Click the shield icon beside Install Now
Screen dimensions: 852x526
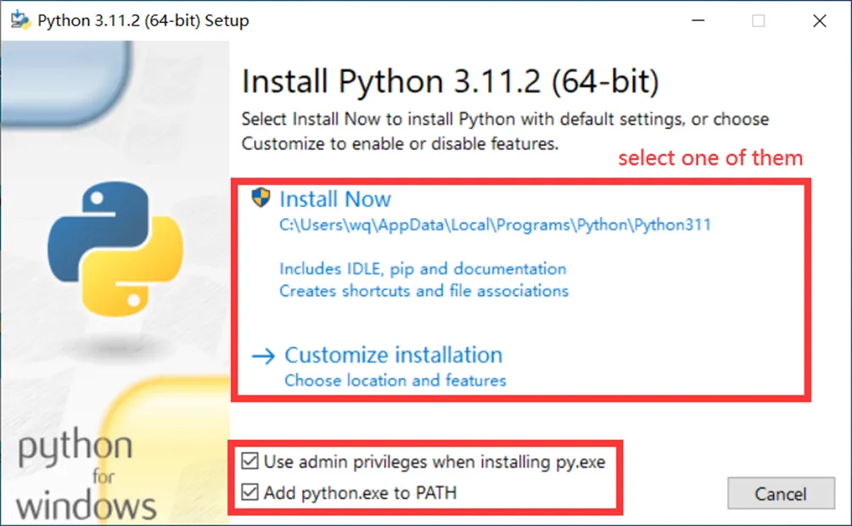coord(261,199)
